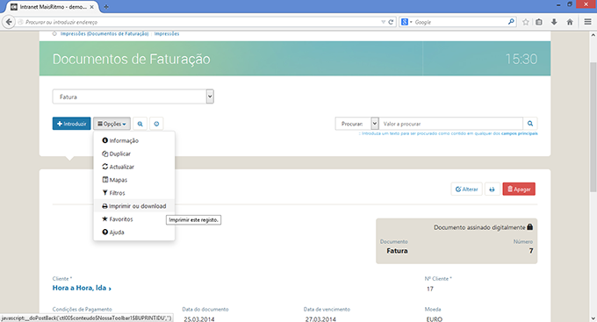Open the Procurar field selector dropdown

(x=375, y=124)
